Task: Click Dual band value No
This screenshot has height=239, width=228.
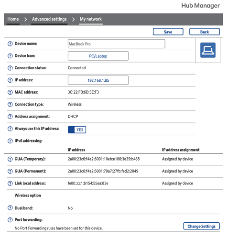Action: coord(70,208)
